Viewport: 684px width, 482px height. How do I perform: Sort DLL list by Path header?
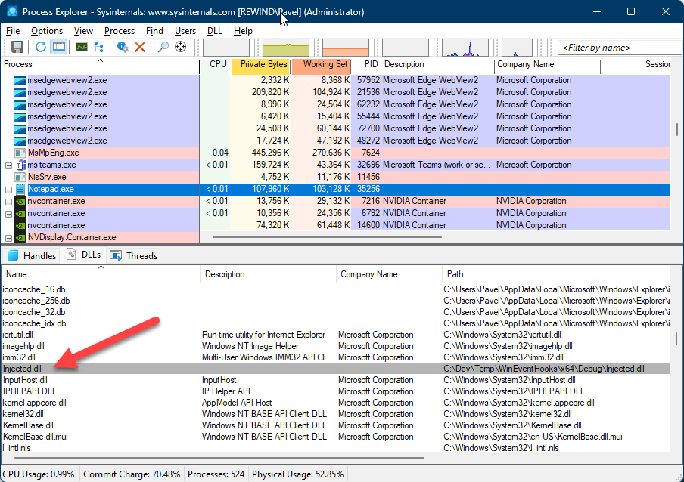[x=555, y=274]
